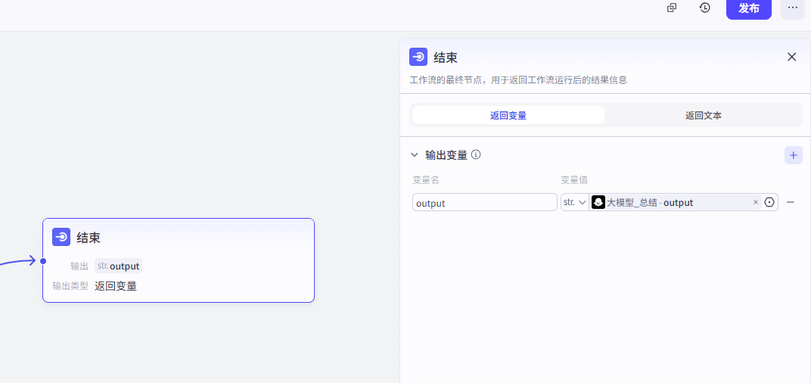Click the 发布 publish button
This screenshot has width=811, height=383.
coord(748,8)
